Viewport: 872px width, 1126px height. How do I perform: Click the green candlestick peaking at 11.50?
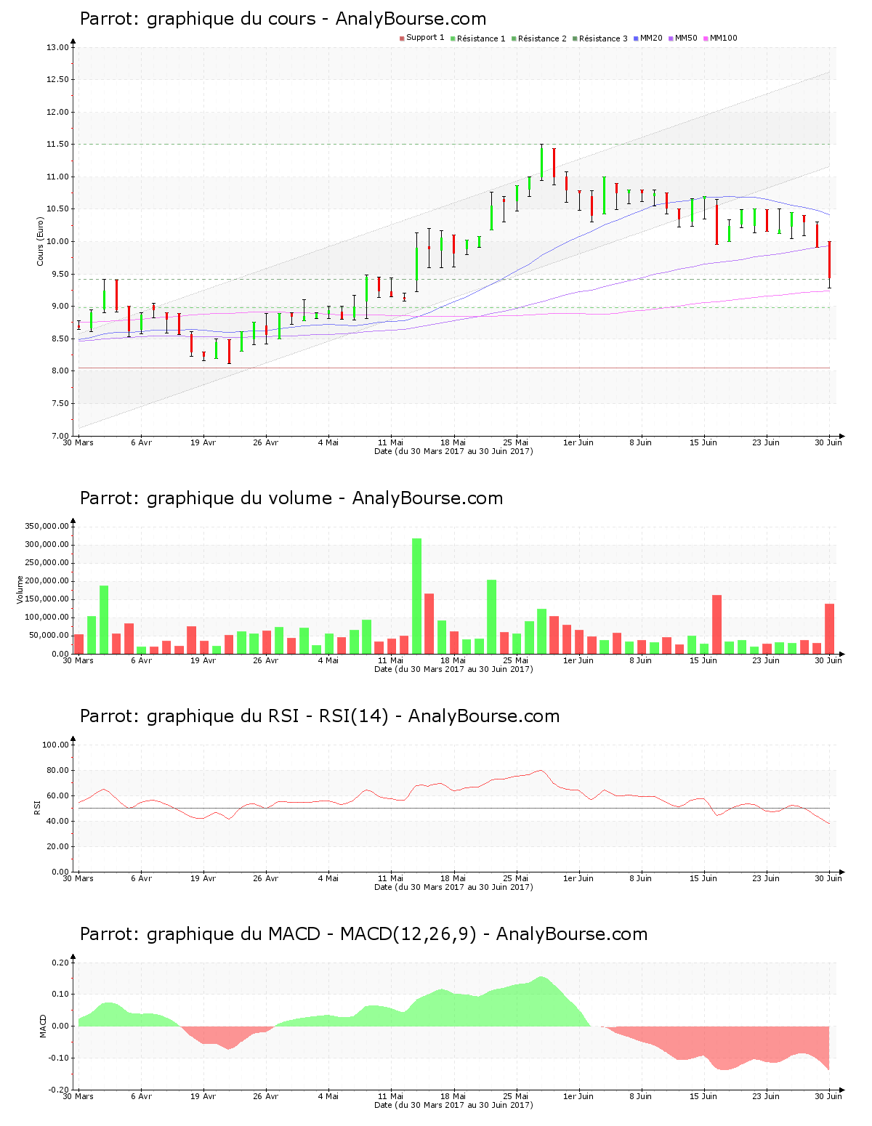(x=541, y=162)
